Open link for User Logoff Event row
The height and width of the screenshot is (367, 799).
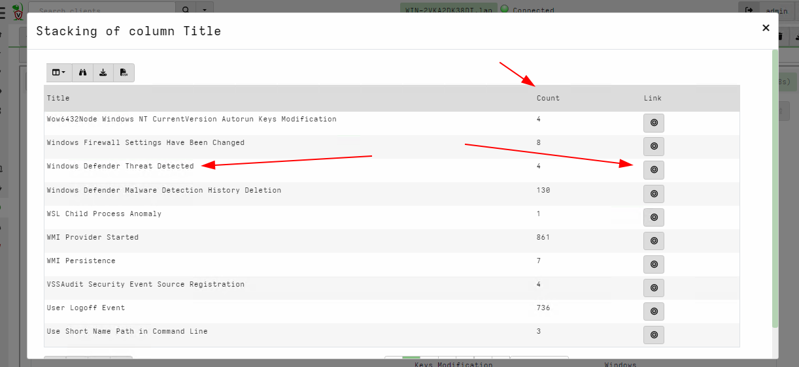[653, 311]
